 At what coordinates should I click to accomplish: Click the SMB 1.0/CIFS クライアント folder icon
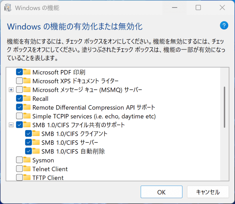pyautogui.click(x=35, y=134)
